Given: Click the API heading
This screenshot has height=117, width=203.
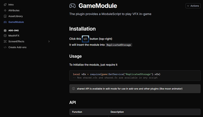Looking at the screenshot, I should click(72, 102).
